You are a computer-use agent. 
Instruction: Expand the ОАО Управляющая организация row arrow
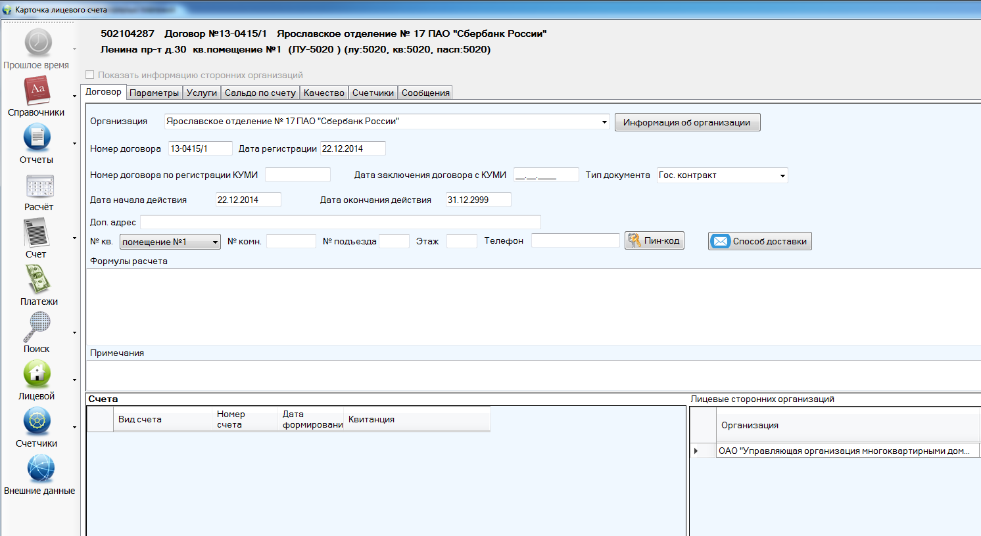point(696,451)
